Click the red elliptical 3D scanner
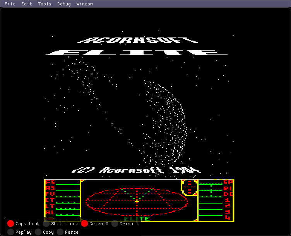The image size is (291, 236). (x=137, y=202)
